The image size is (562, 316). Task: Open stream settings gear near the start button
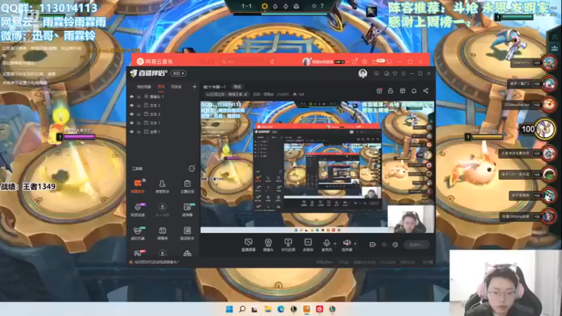point(395,244)
